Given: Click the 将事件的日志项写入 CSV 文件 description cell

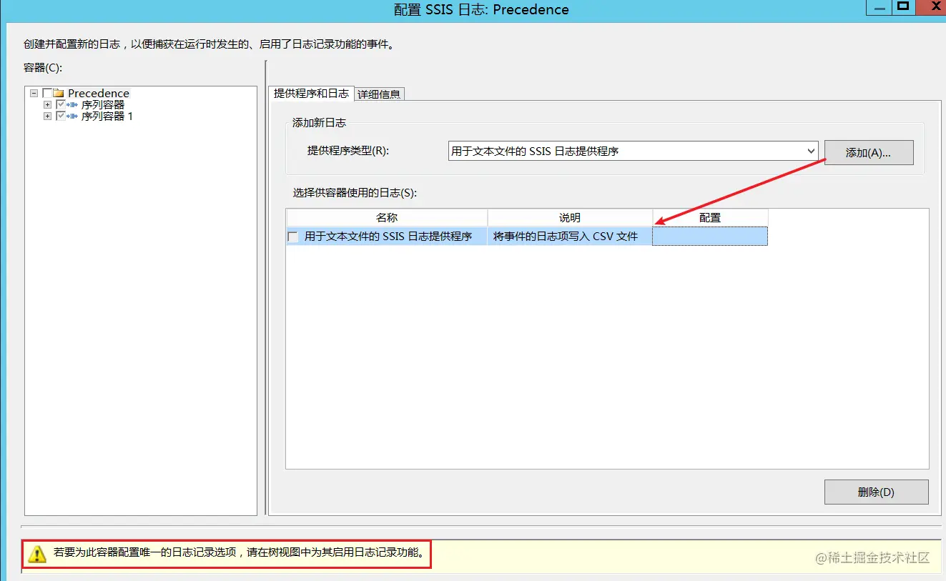Looking at the screenshot, I should click(x=570, y=236).
